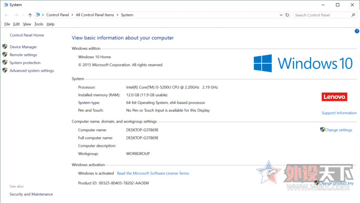
Task: Click the processor value Intel Core i5-5200U
Action: [172, 87]
